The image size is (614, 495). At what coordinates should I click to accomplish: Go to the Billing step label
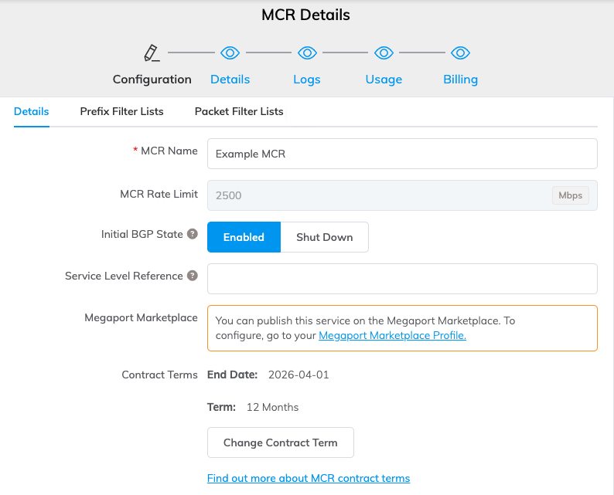tap(460, 79)
